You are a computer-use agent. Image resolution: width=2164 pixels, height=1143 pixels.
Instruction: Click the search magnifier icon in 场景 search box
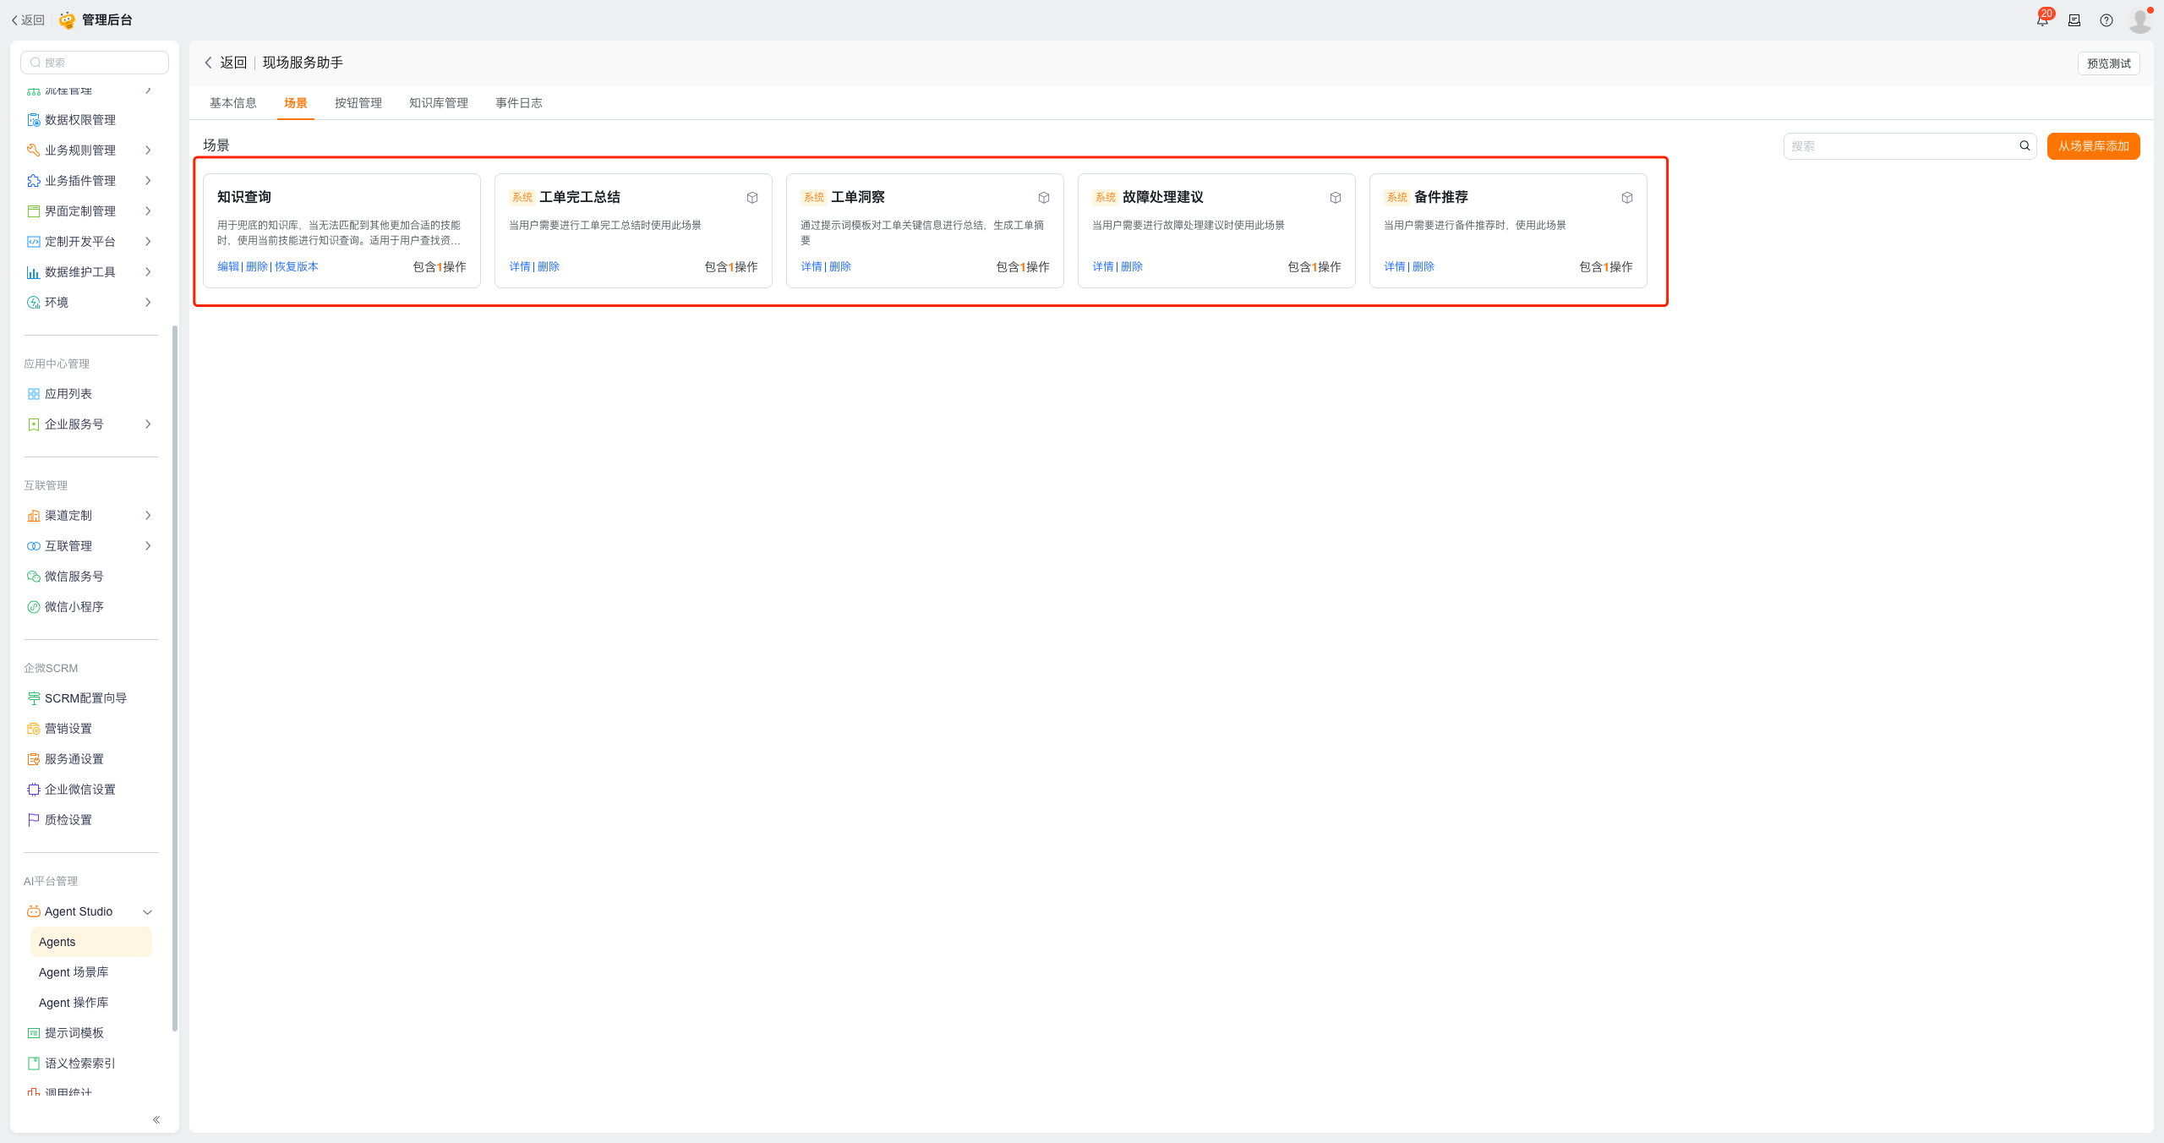(2025, 146)
